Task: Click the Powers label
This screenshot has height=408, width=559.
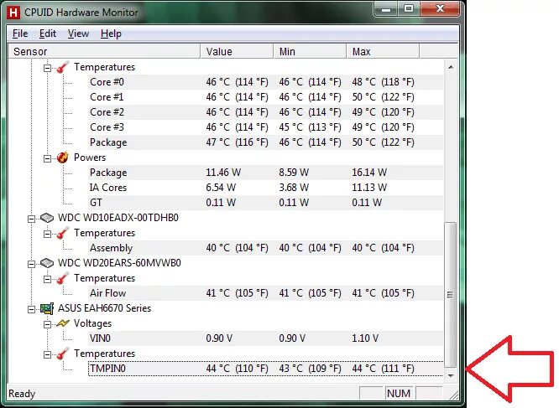Action: click(90, 158)
